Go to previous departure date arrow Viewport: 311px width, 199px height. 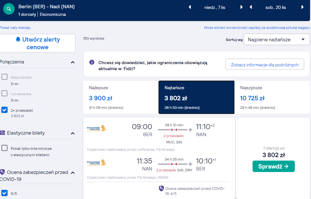coord(190,7)
